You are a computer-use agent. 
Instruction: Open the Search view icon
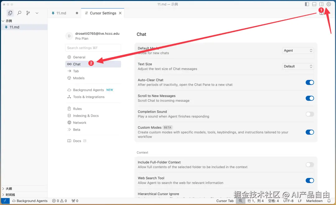19,13
